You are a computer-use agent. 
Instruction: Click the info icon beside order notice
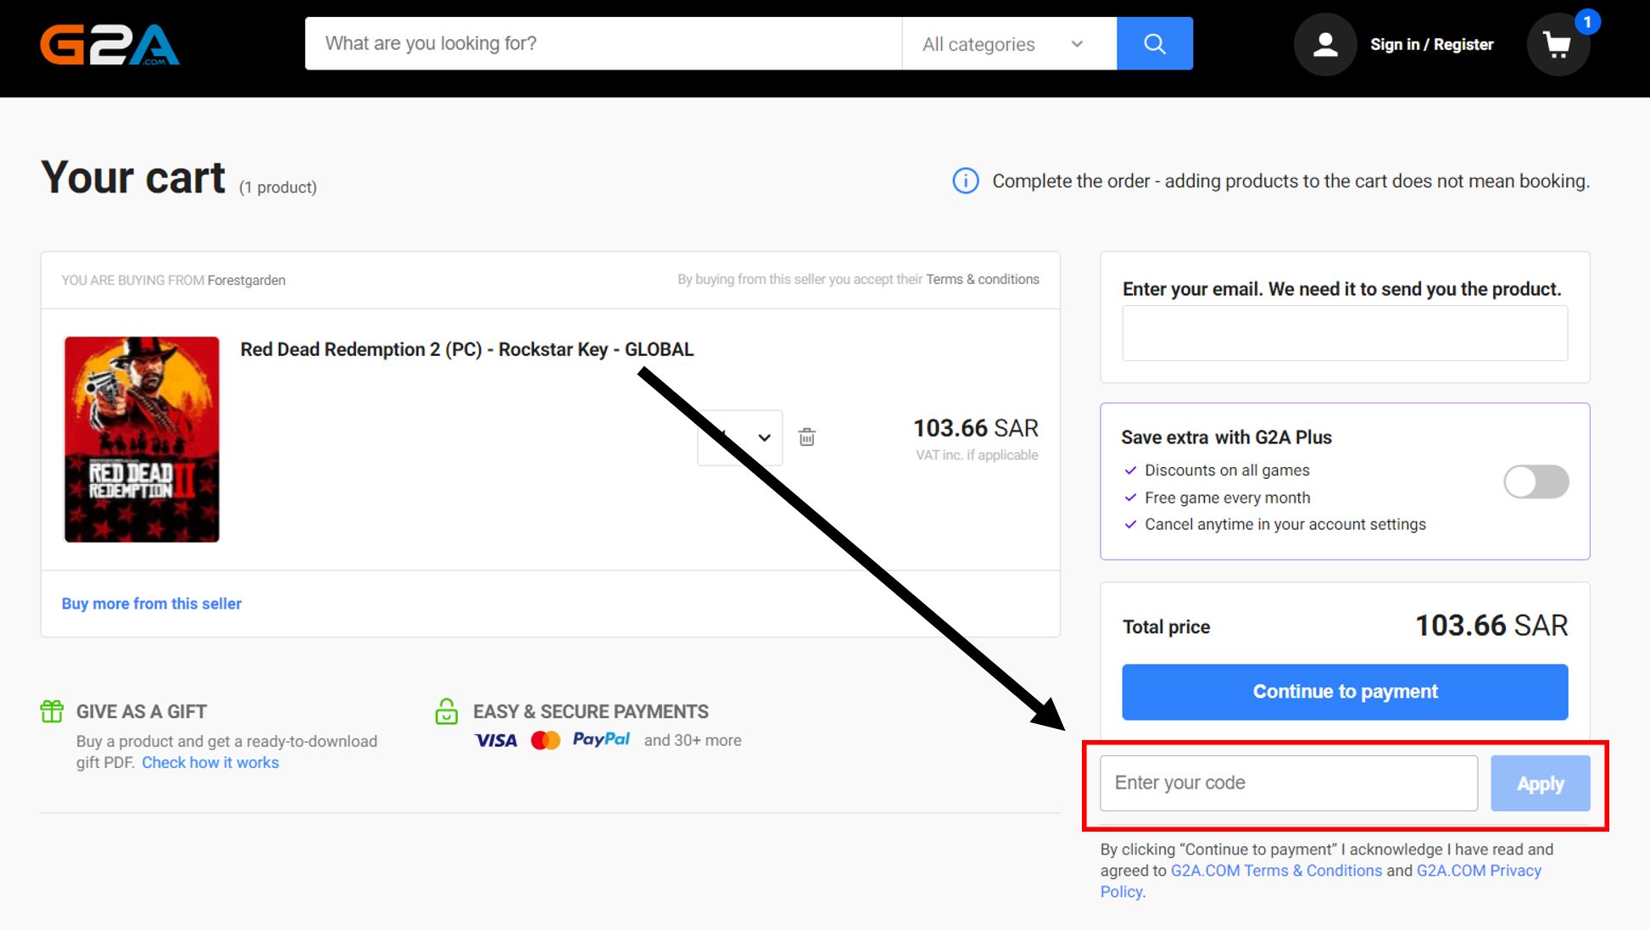pos(966,181)
